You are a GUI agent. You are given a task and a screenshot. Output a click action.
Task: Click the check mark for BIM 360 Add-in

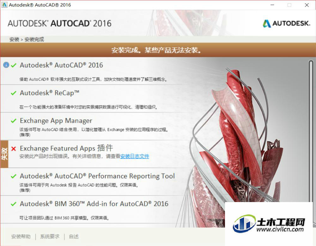coord(14,204)
